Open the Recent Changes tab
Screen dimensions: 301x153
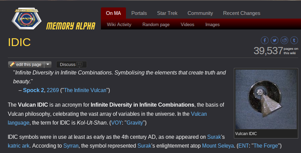pos(242,13)
